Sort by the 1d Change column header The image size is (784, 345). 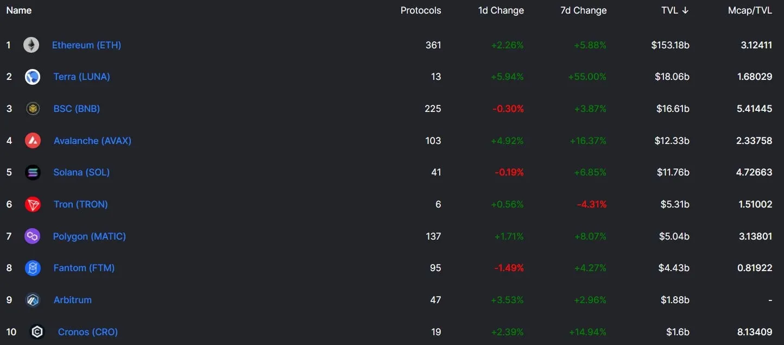[501, 10]
